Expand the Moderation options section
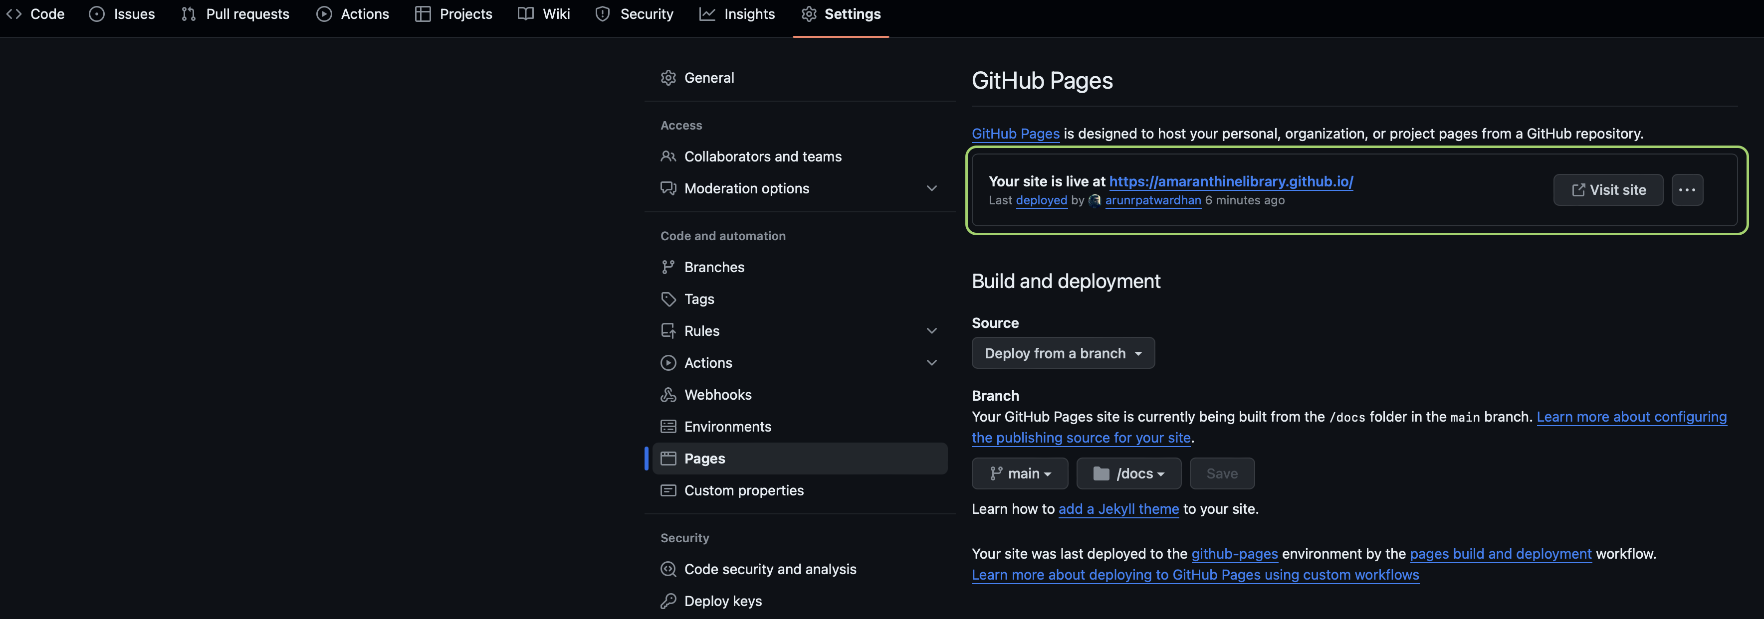This screenshot has height=619, width=1764. (x=931, y=188)
